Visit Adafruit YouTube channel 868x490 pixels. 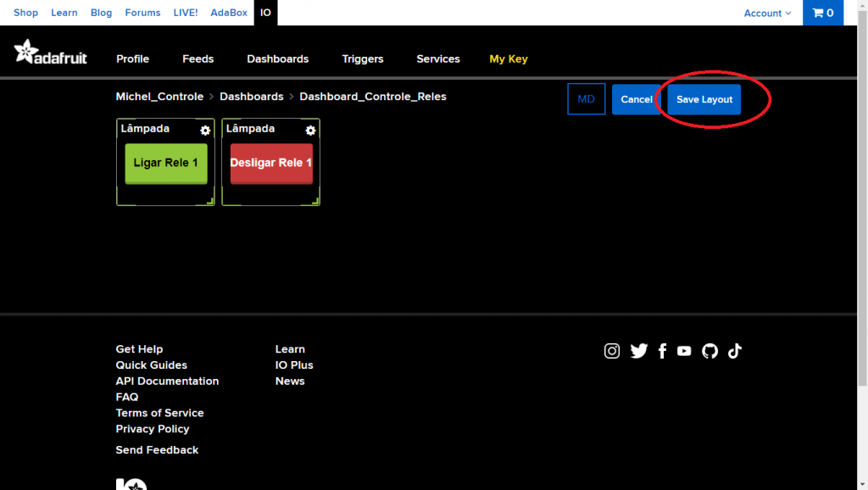coord(684,350)
